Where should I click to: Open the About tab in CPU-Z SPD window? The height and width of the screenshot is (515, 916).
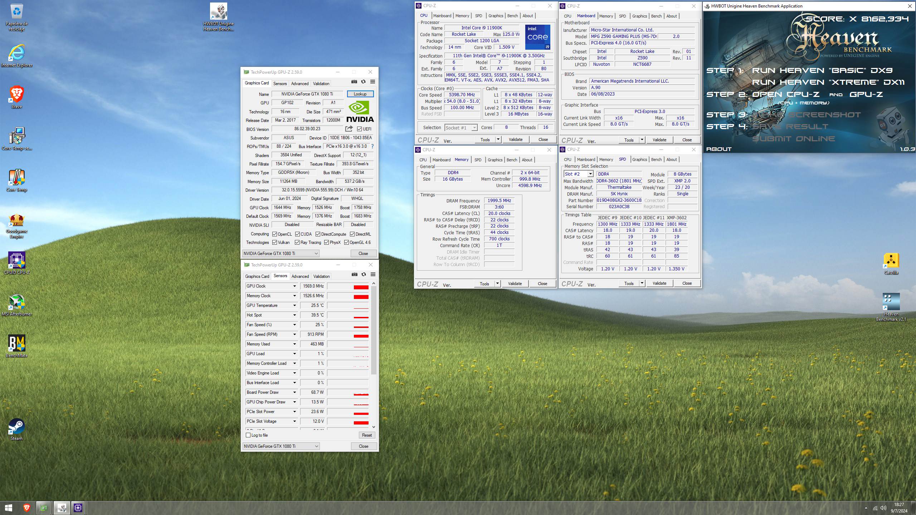[671, 160]
